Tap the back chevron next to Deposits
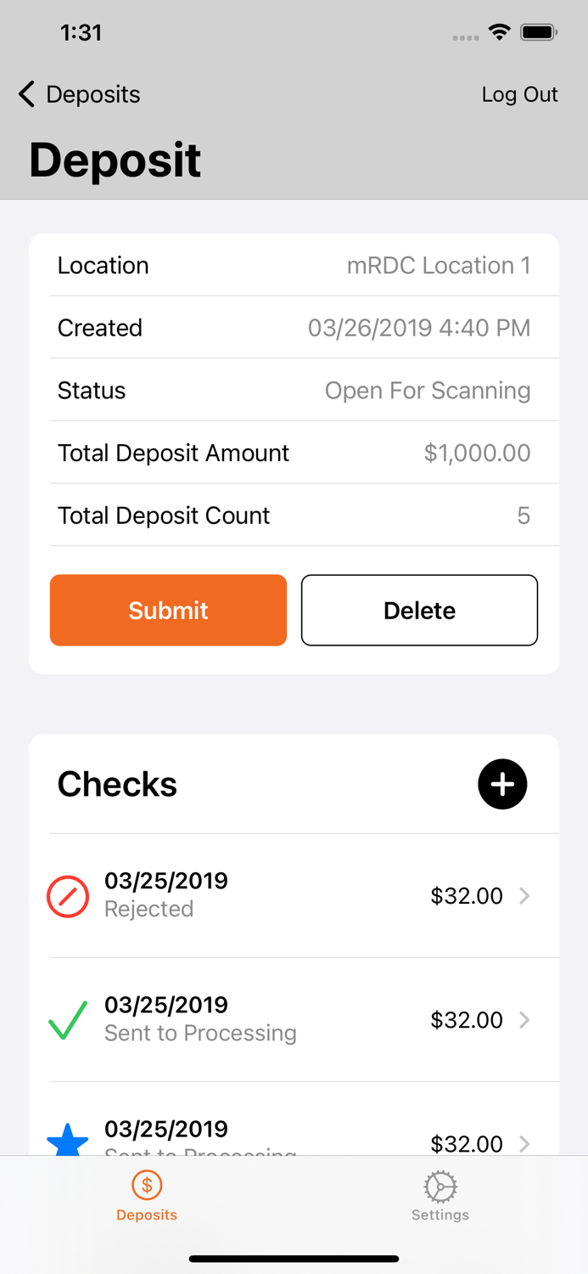The image size is (588, 1274). click(25, 94)
